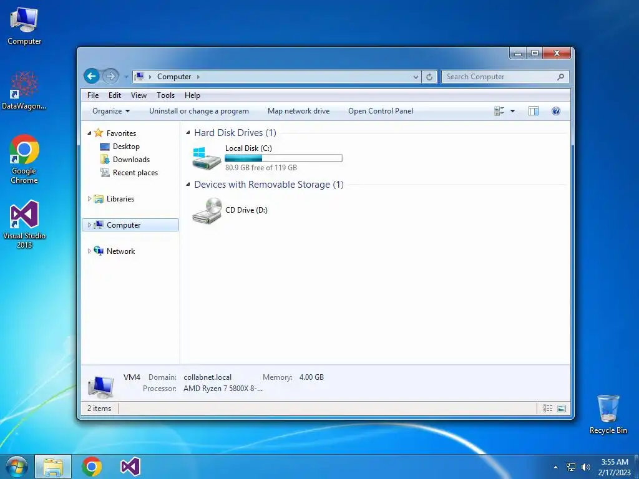Click Map network drive
The width and height of the screenshot is (639, 479).
[x=299, y=111]
